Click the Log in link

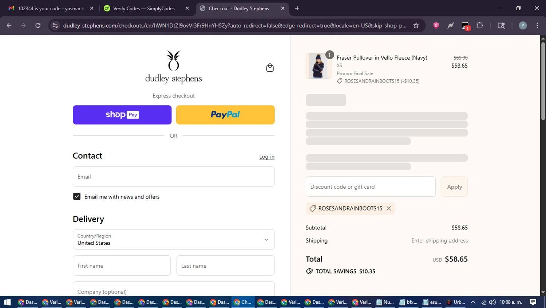tap(267, 157)
